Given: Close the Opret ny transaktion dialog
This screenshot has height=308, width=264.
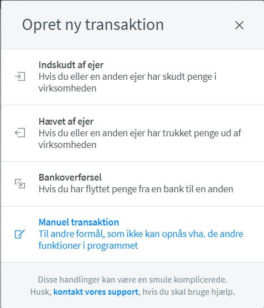Looking at the screenshot, I should [239, 25].
